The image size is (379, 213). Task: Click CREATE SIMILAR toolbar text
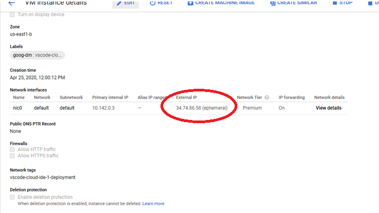pos(297,3)
